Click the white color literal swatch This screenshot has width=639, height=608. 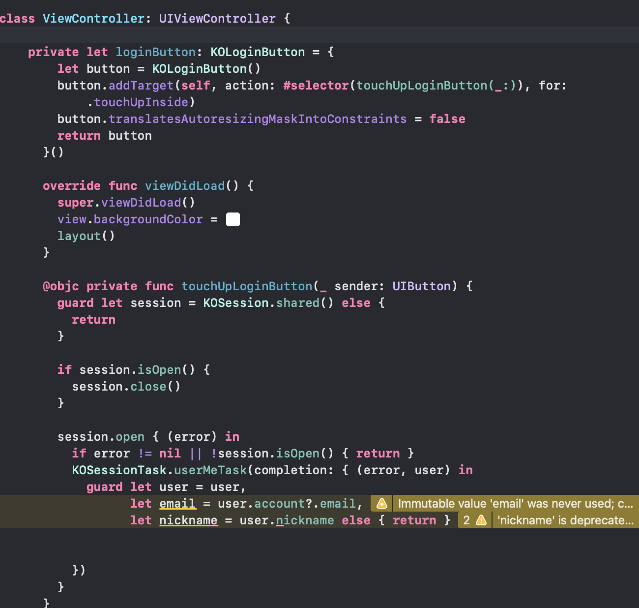pyautogui.click(x=233, y=219)
